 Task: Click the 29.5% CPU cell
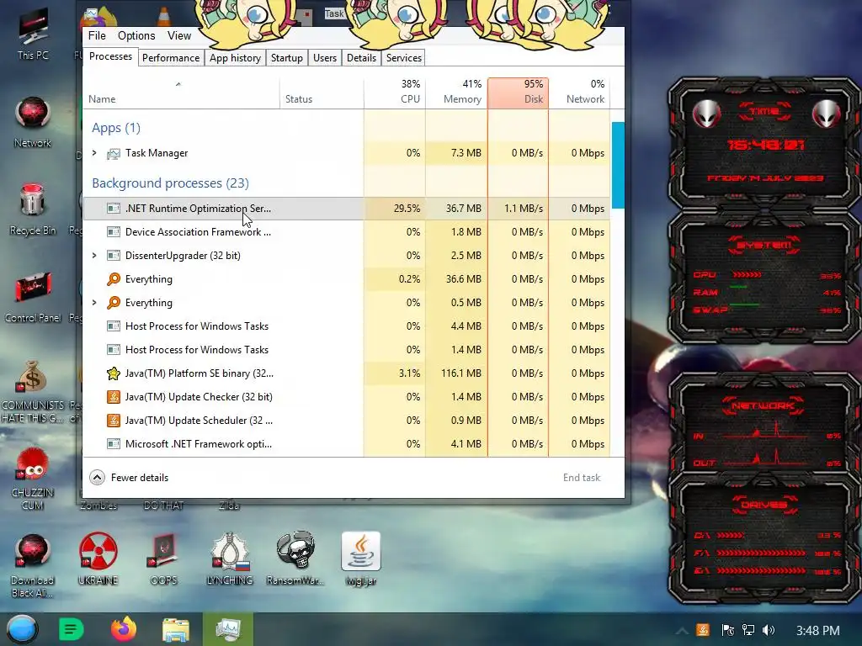[x=395, y=209]
